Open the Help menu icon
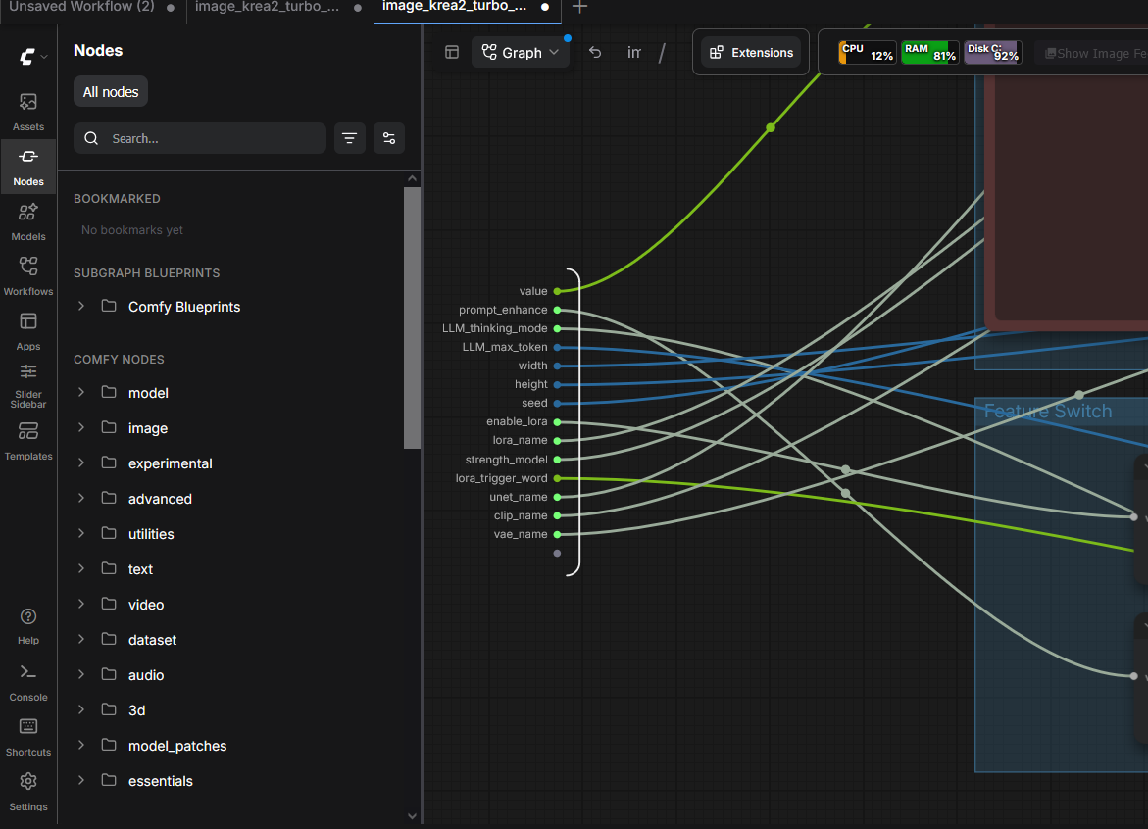 click(x=28, y=625)
